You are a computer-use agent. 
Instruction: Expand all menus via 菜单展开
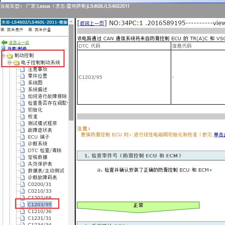(x=15, y=30)
